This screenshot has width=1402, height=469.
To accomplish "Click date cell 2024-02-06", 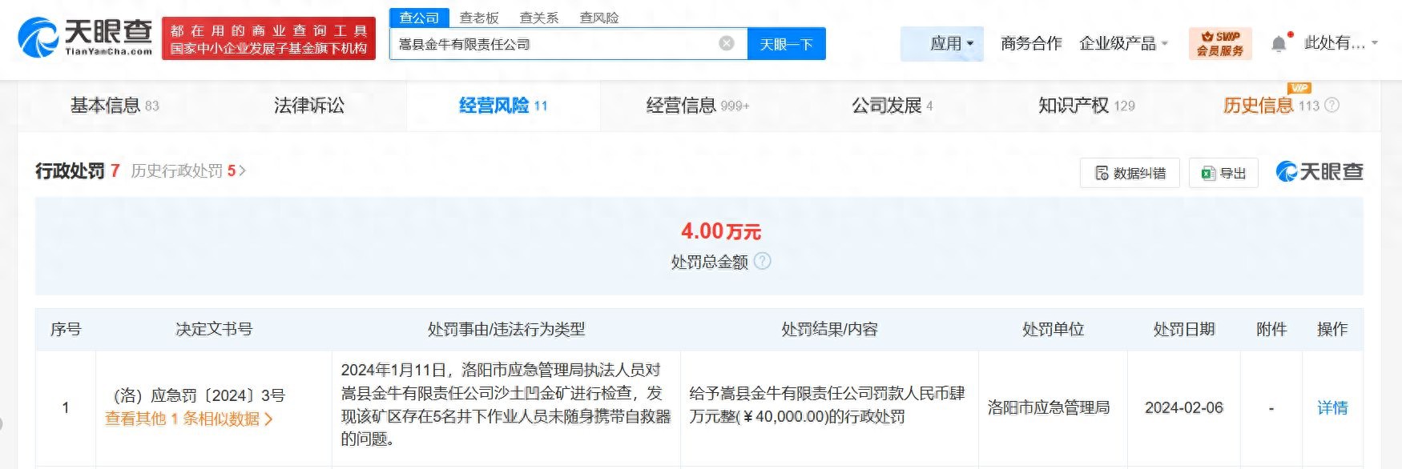I will coord(1184,408).
